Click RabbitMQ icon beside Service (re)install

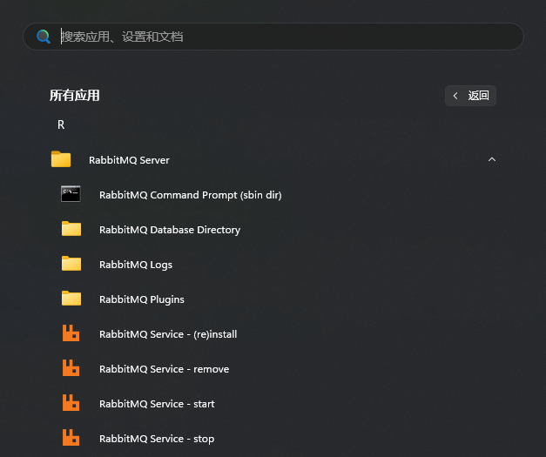tap(71, 333)
